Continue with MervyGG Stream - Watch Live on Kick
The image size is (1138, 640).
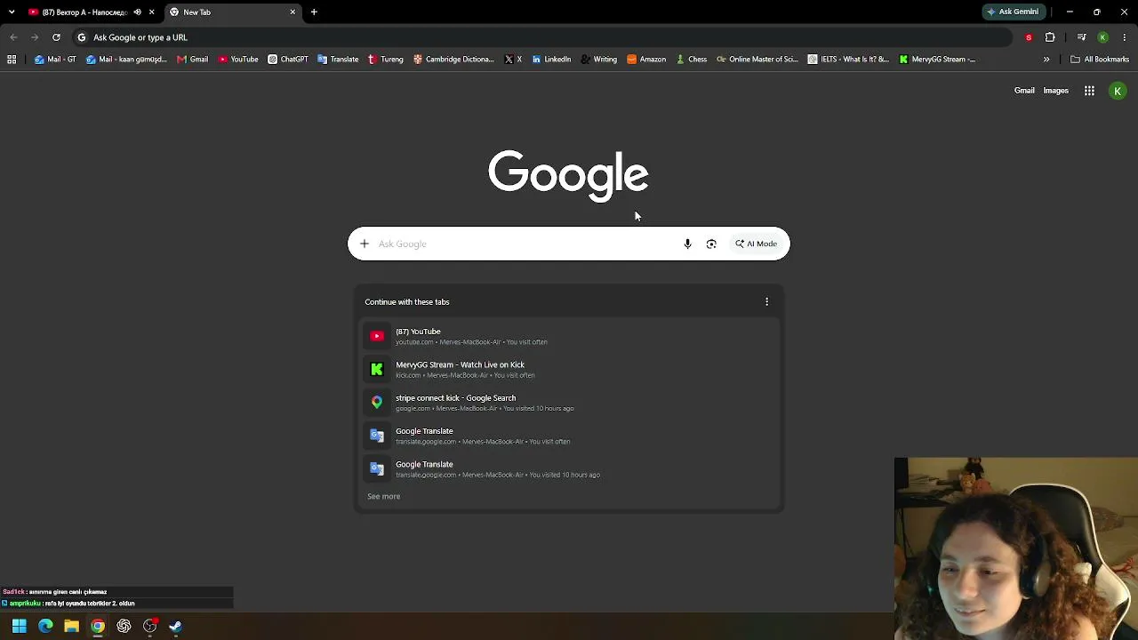569,369
